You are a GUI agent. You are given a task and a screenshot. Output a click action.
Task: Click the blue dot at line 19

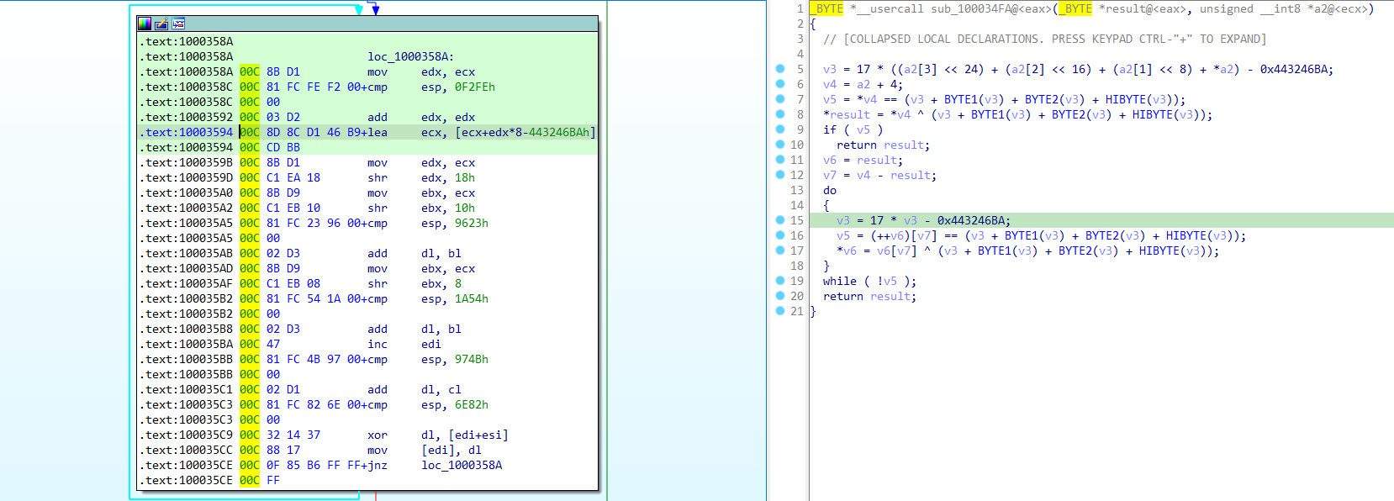[780, 281]
